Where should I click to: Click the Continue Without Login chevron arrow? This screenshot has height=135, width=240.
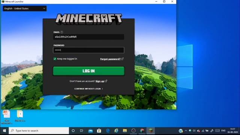(x=102, y=89)
